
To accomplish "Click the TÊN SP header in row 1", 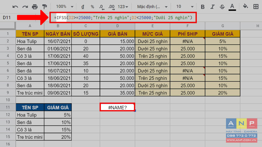I will [30, 34].
